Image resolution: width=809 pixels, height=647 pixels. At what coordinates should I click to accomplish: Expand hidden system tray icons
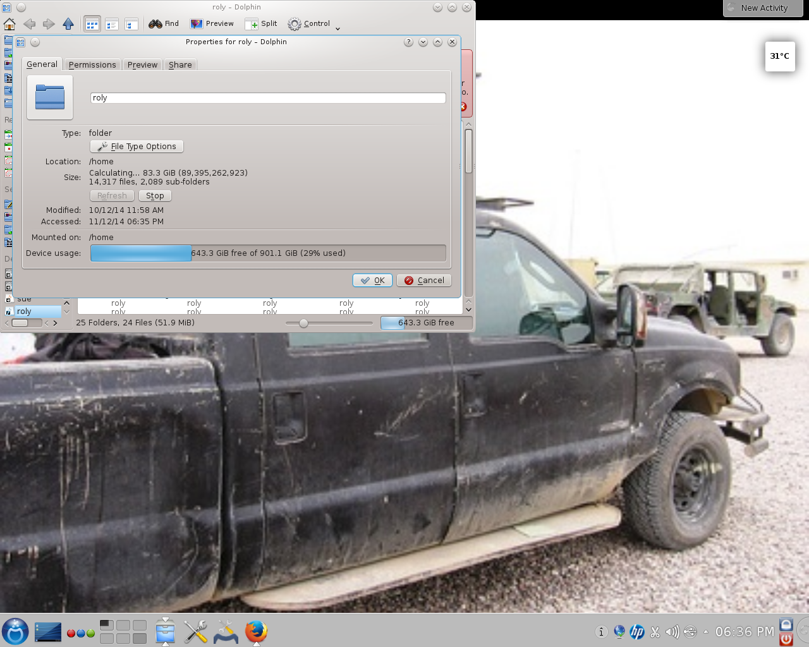pyautogui.click(x=706, y=632)
